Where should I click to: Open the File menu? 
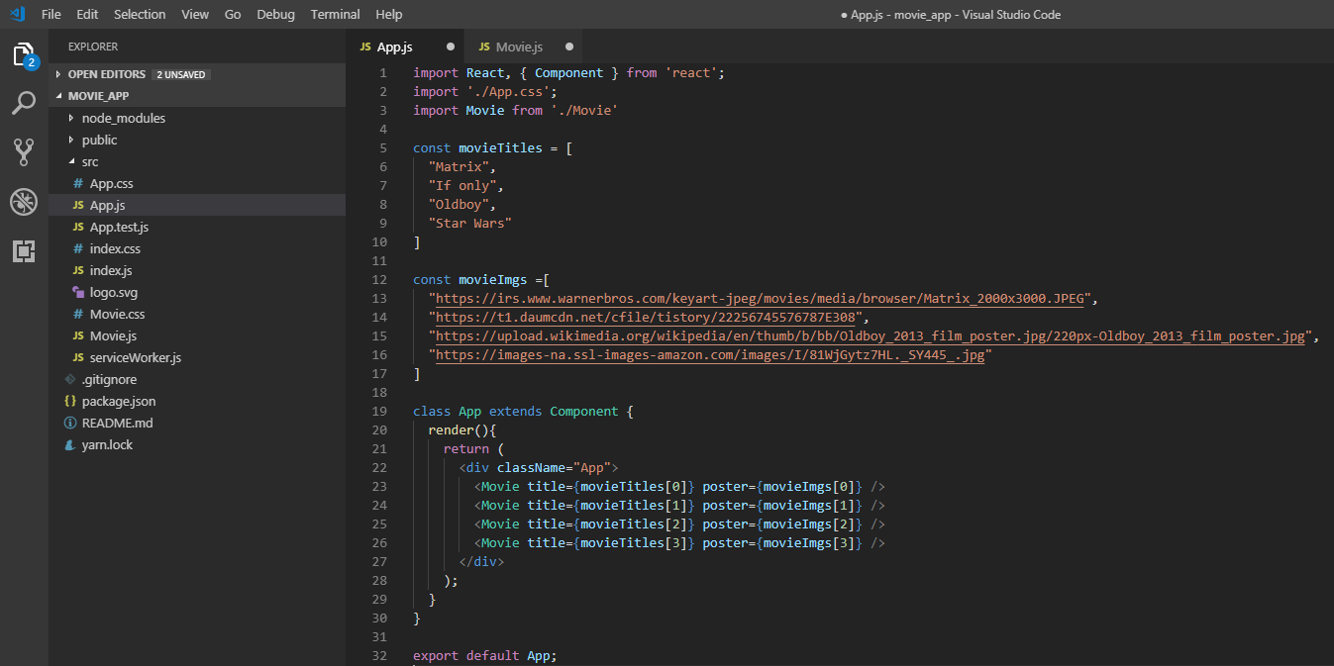[51, 14]
